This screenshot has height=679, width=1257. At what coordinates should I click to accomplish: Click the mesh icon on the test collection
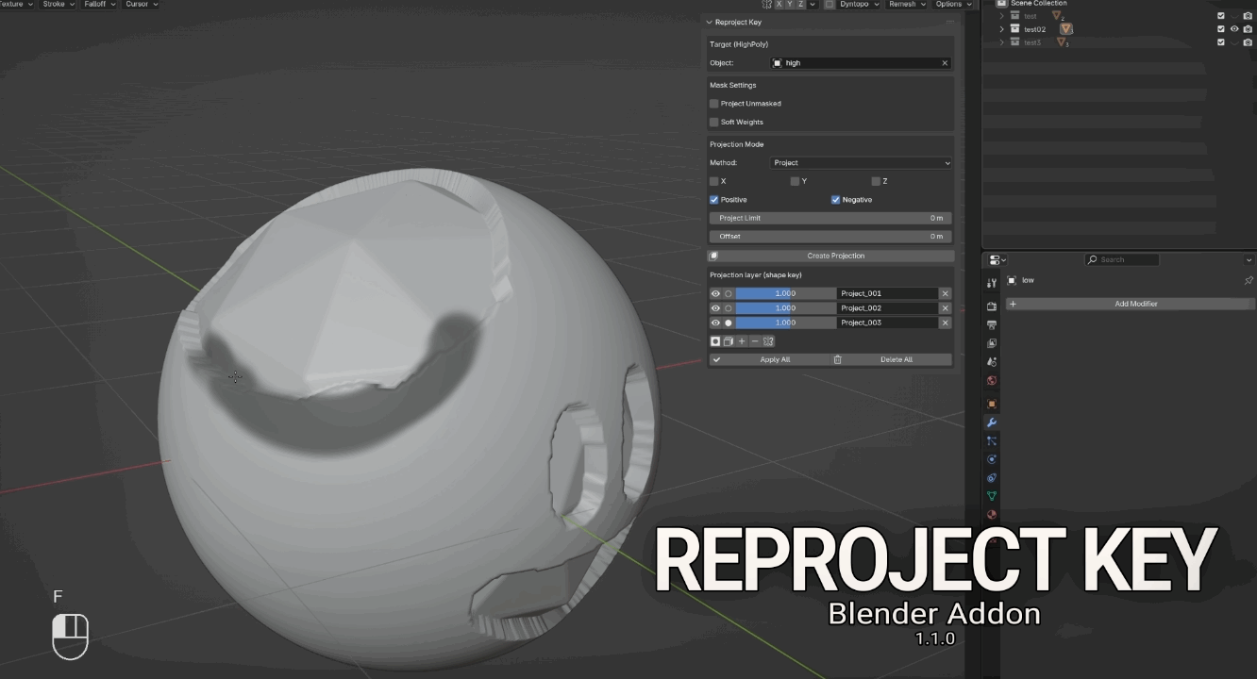(x=1058, y=16)
